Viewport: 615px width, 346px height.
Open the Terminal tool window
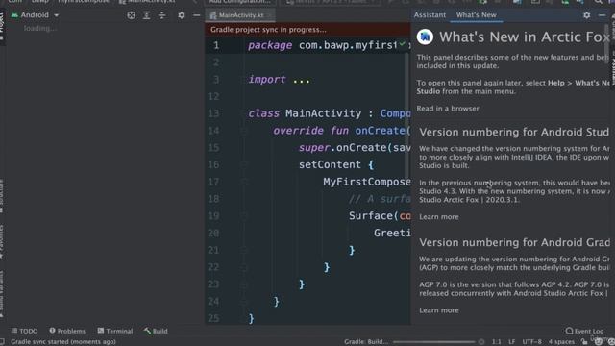(115, 331)
